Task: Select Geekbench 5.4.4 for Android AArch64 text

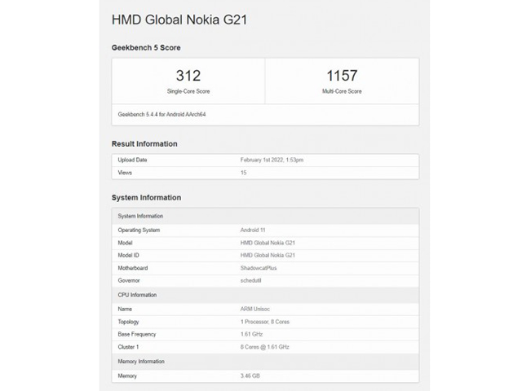Action: tap(161, 114)
